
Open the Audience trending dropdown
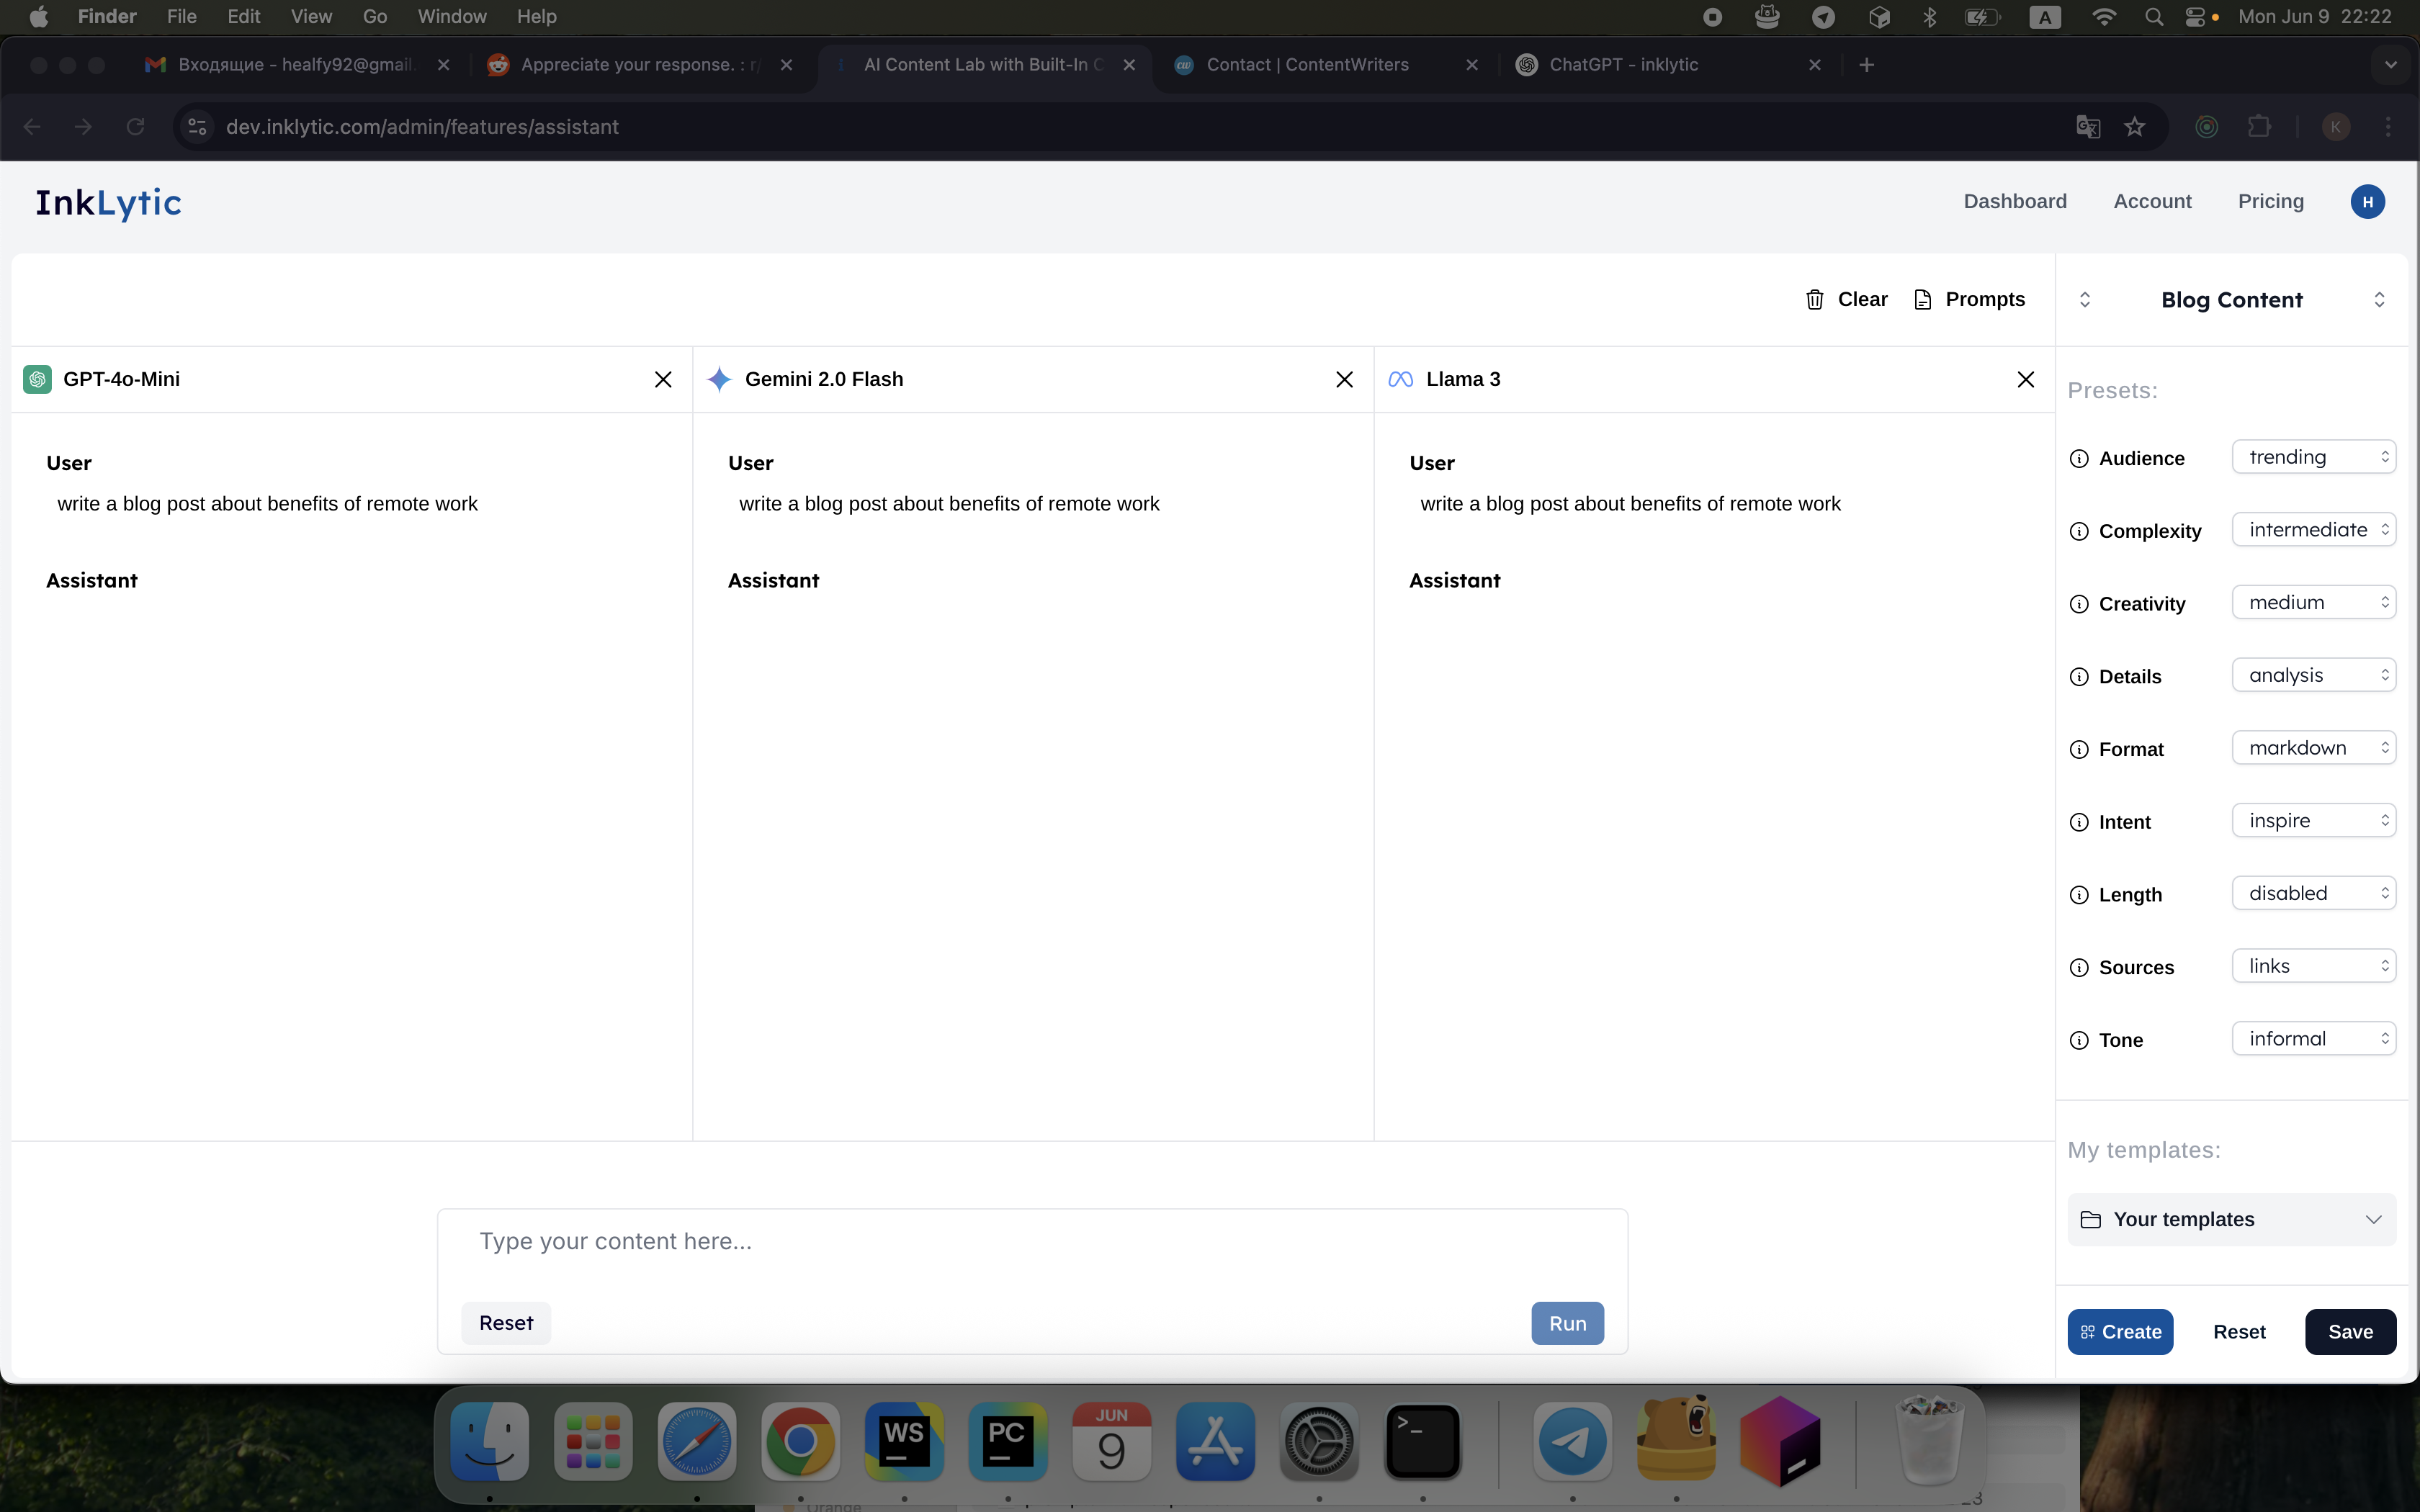pyautogui.click(x=2313, y=457)
